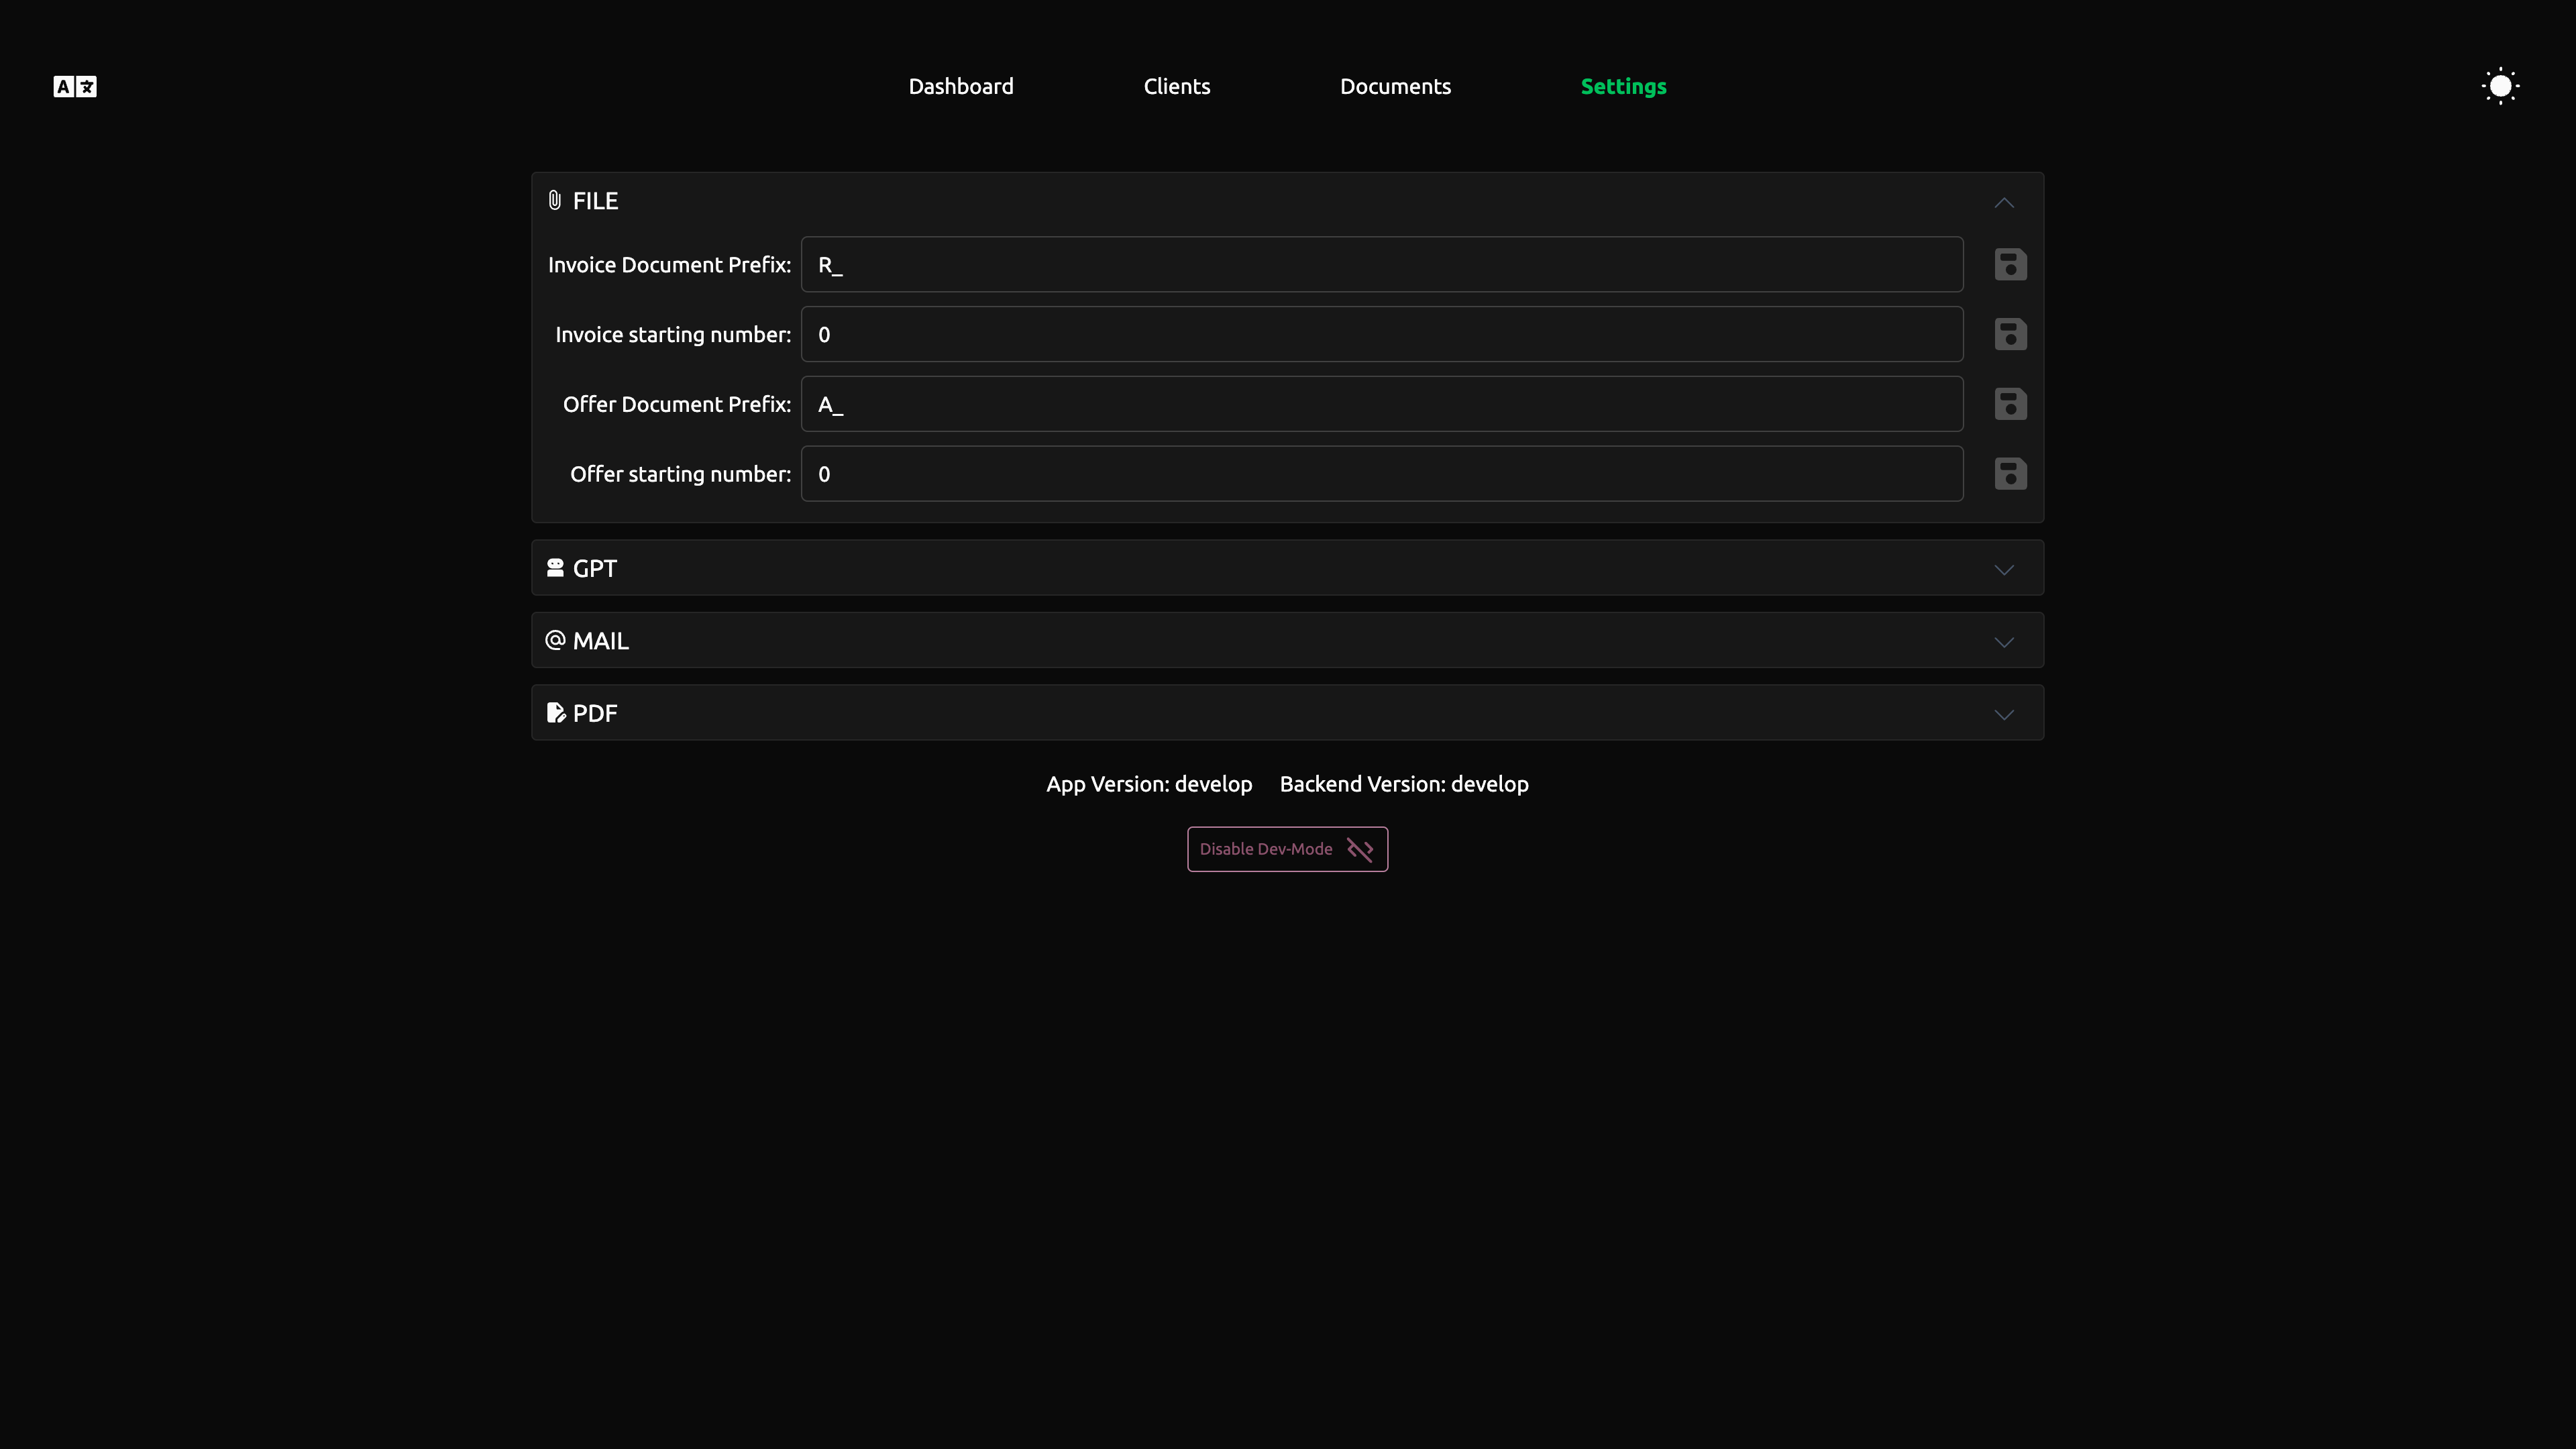Save the Invoice Document Prefix field

pos(2010,265)
